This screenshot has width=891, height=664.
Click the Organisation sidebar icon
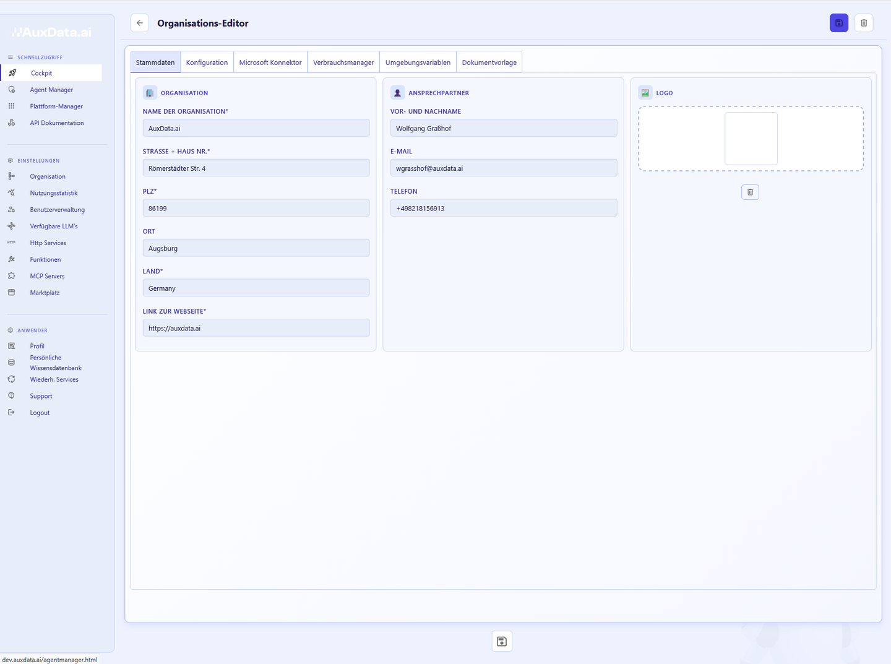point(12,176)
